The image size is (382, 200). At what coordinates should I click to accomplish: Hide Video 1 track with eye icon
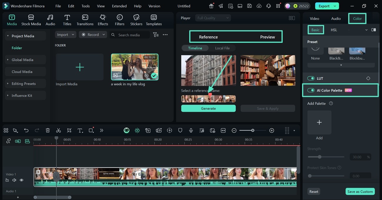(21, 180)
